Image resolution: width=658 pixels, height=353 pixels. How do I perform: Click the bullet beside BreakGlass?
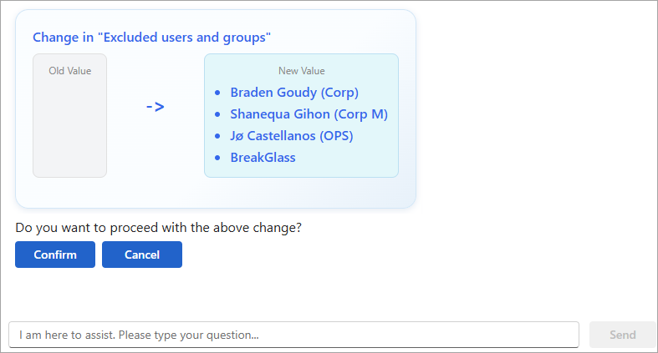click(x=217, y=158)
